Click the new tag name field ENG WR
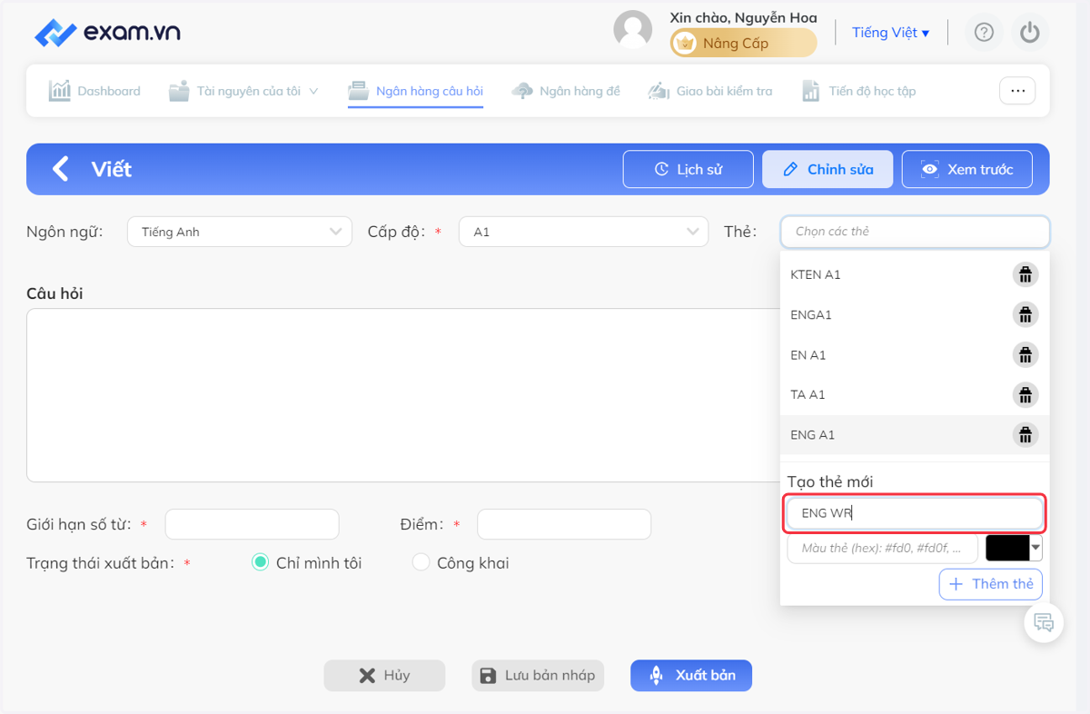Viewport: 1090px width, 714px height. [x=915, y=513]
